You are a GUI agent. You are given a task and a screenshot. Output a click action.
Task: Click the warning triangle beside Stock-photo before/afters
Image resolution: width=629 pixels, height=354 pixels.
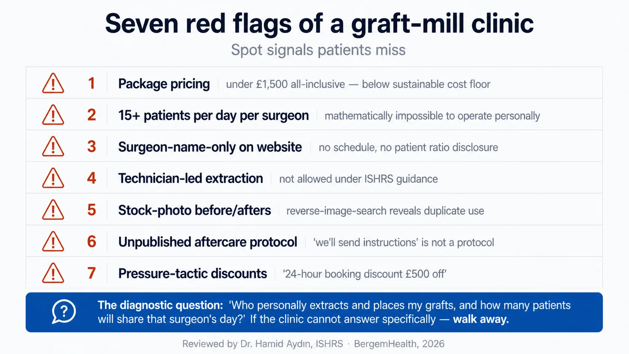pyautogui.click(x=53, y=210)
